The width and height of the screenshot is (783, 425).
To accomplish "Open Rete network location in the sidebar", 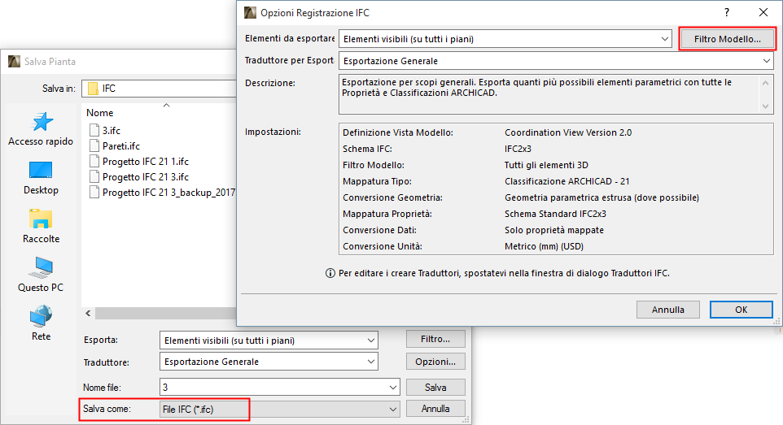I will (41, 323).
